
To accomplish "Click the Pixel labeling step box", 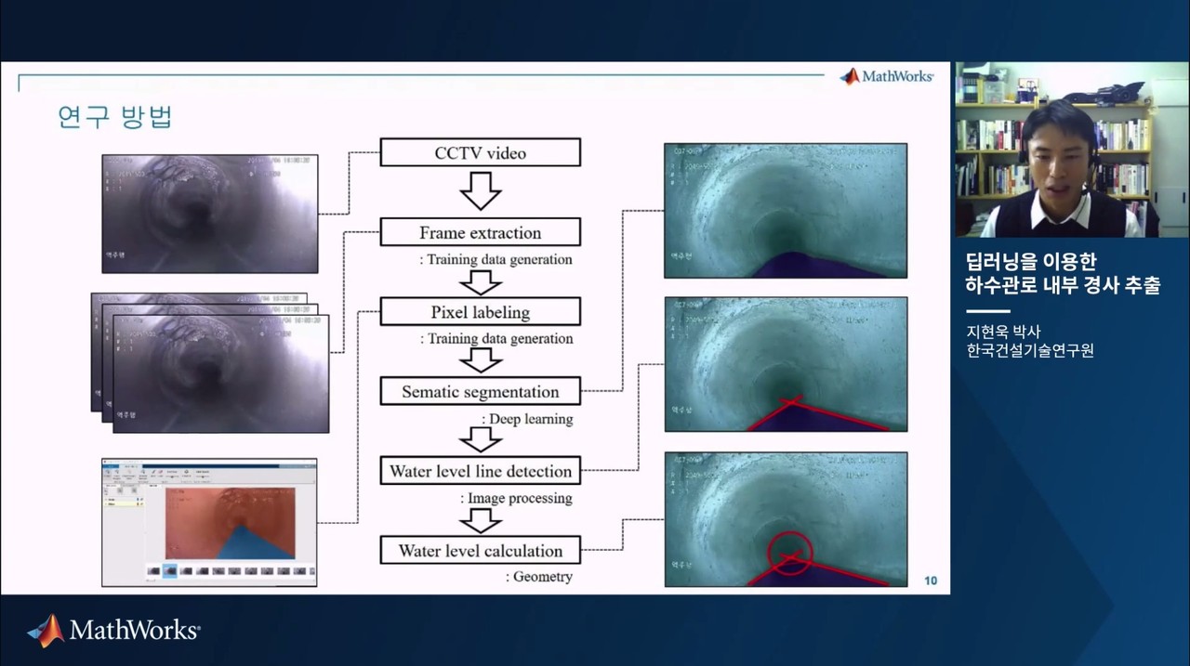I will pyautogui.click(x=481, y=311).
